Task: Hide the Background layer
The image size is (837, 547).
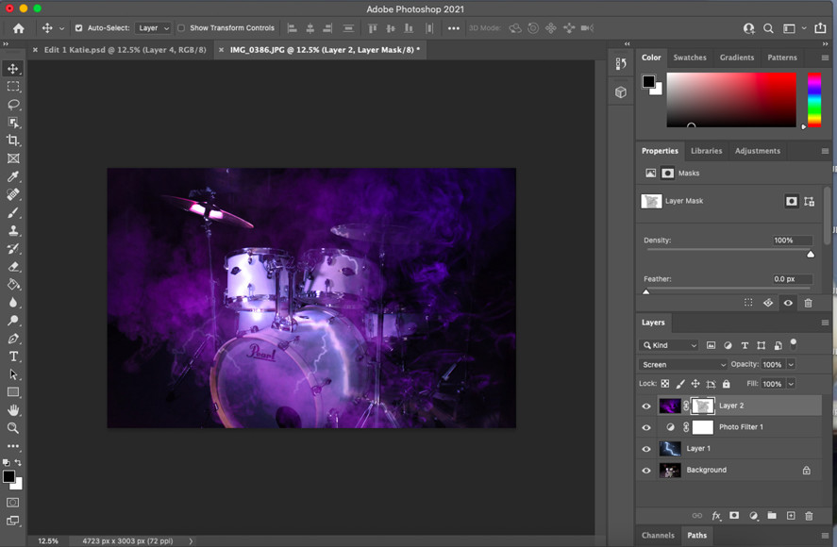Action: pos(646,470)
